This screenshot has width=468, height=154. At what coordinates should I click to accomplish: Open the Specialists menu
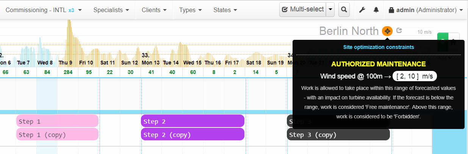(x=111, y=10)
